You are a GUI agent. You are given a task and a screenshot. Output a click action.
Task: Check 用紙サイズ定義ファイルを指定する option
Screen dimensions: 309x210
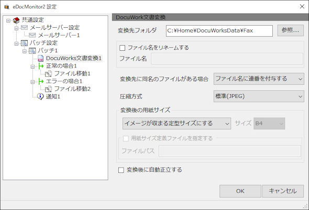click(x=126, y=138)
